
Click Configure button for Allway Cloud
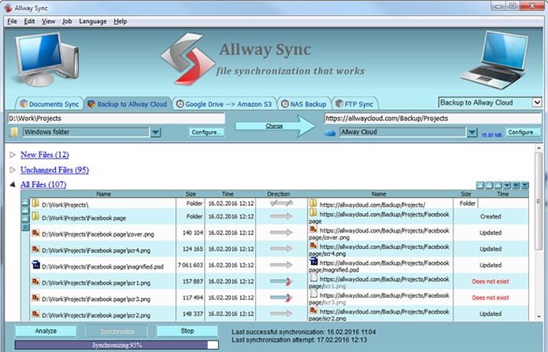523,132
